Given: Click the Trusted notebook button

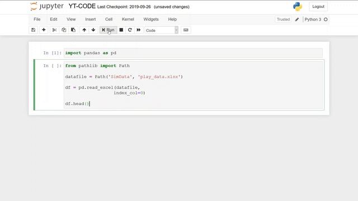Looking at the screenshot, I should [283, 20].
